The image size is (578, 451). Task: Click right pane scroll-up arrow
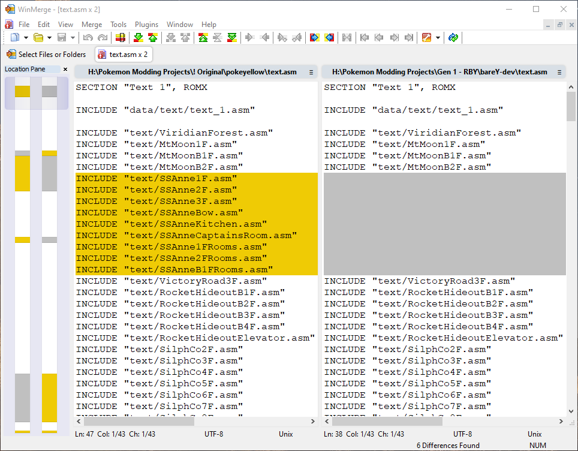571,87
